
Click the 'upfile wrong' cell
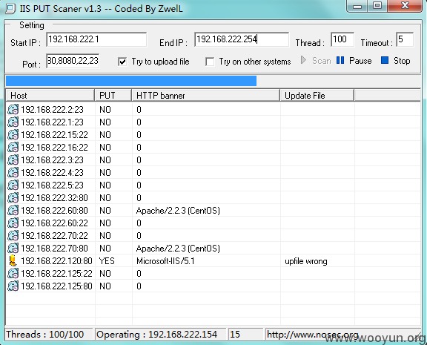tap(306, 261)
